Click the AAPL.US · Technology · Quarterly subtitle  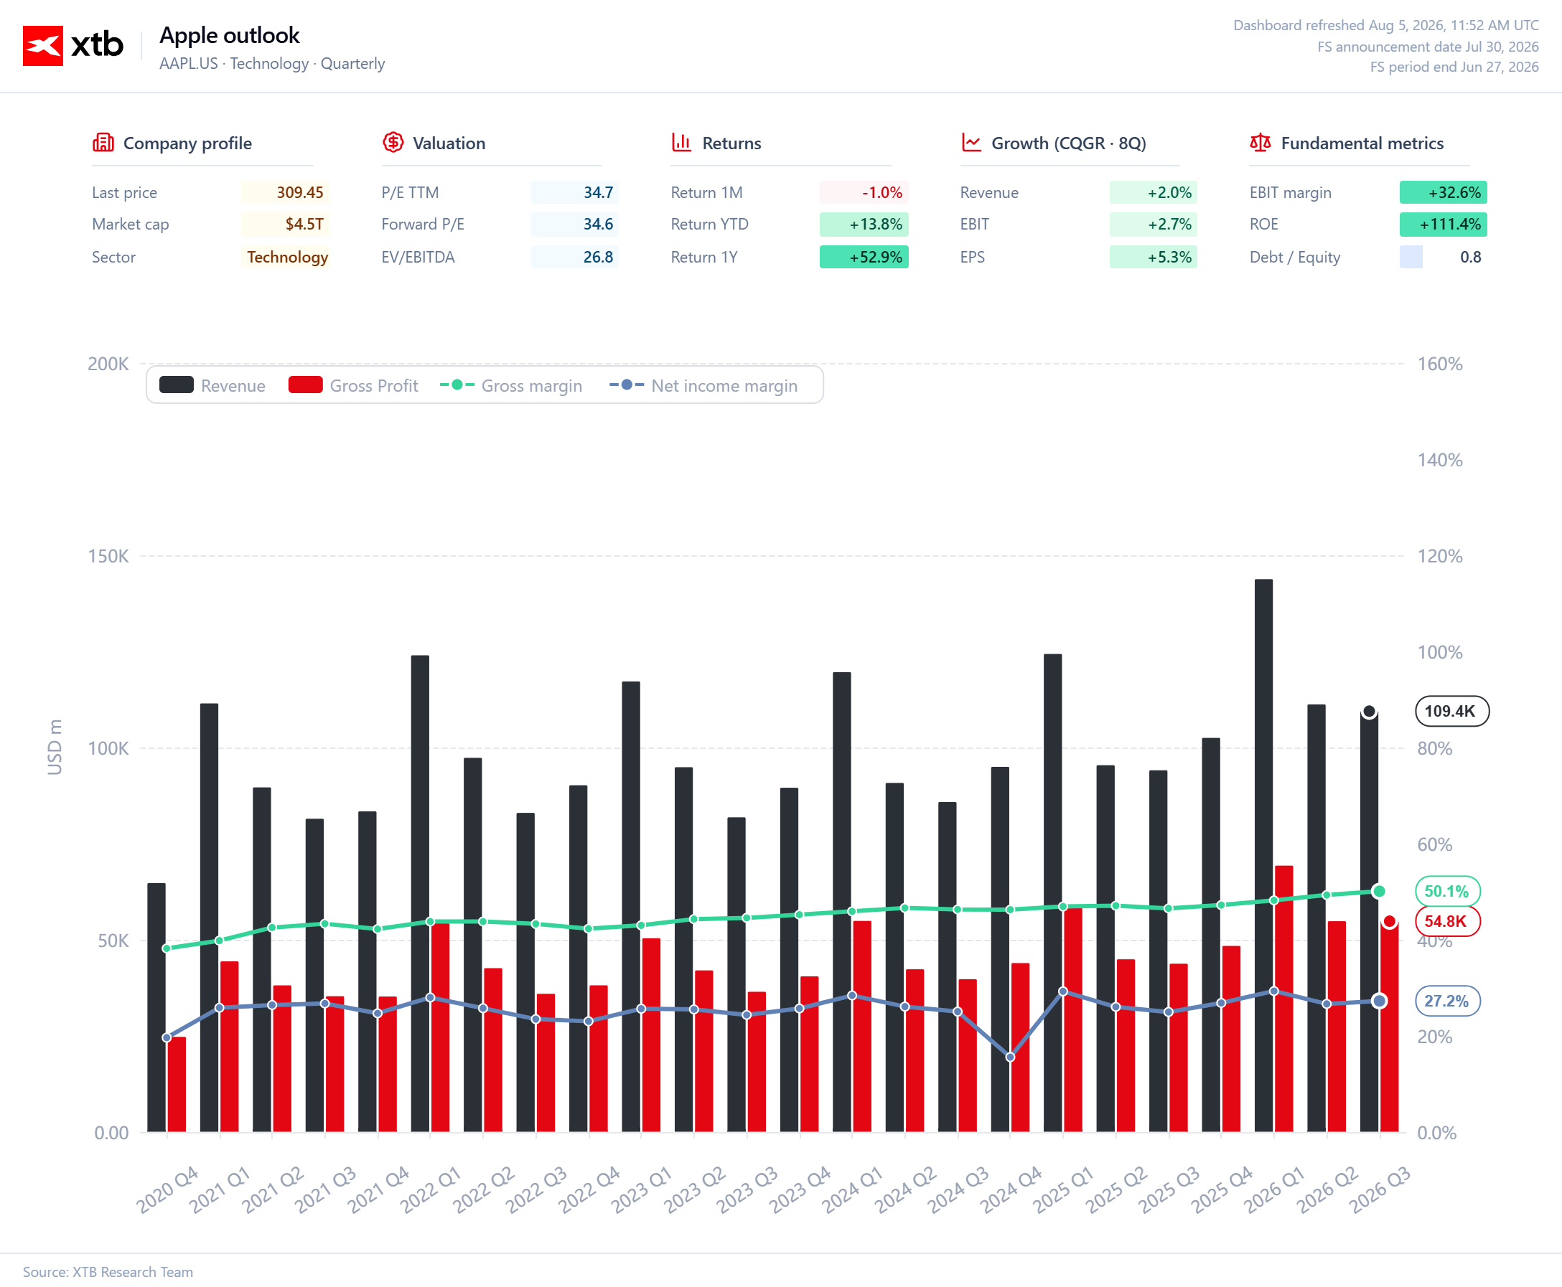click(x=272, y=64)
